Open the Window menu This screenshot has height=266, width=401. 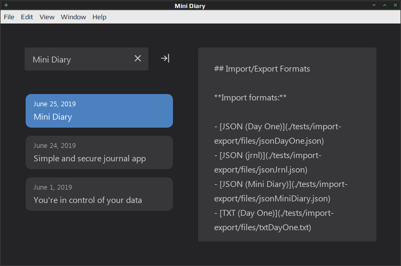point(73,17)
